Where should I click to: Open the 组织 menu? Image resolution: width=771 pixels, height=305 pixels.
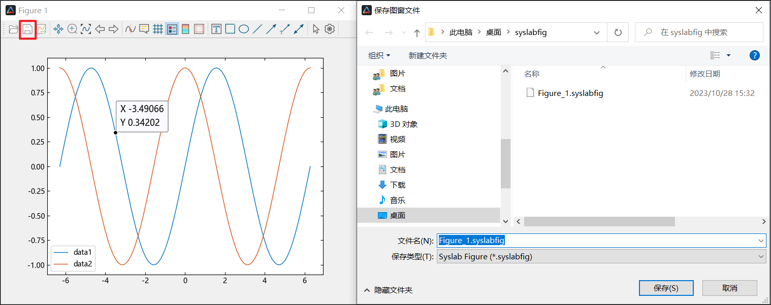click(379, 55)
